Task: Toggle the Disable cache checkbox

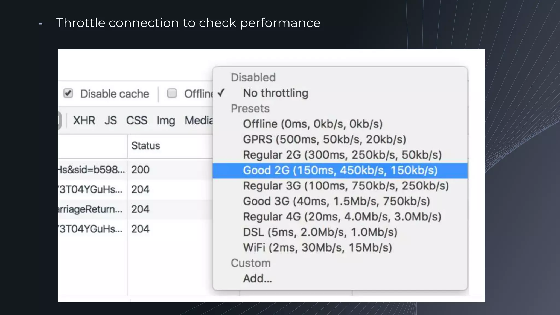Action: (68, 94)
